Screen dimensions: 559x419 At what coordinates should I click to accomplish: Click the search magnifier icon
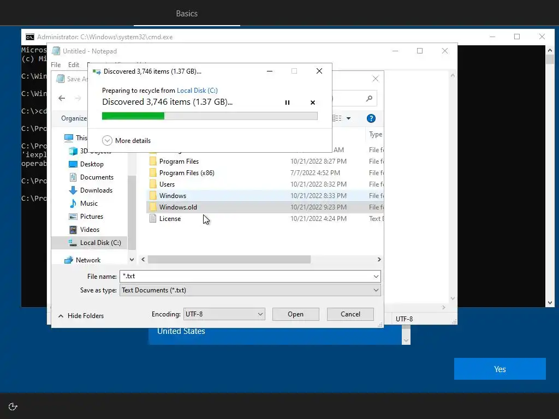pos(369,98)
